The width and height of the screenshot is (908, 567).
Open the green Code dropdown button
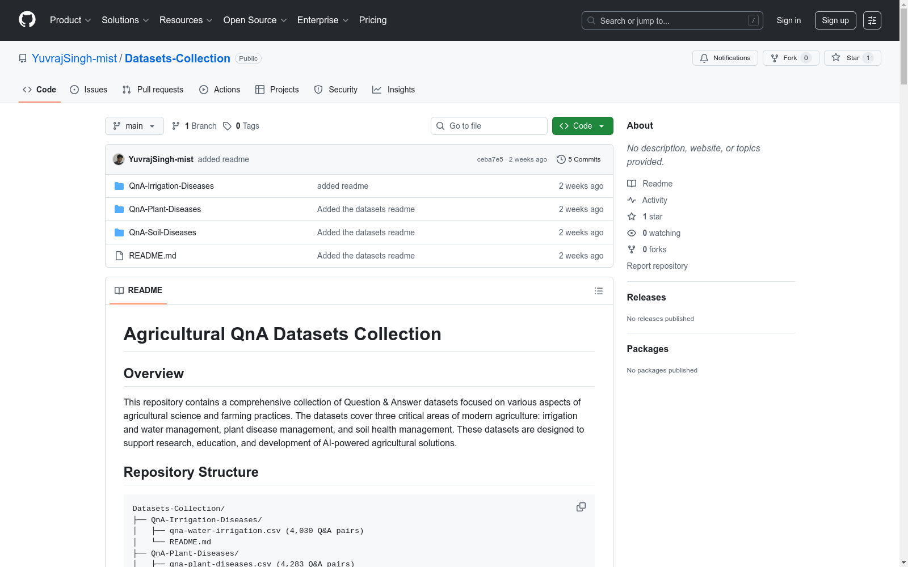pyautogui.click(x=582, y=126)
